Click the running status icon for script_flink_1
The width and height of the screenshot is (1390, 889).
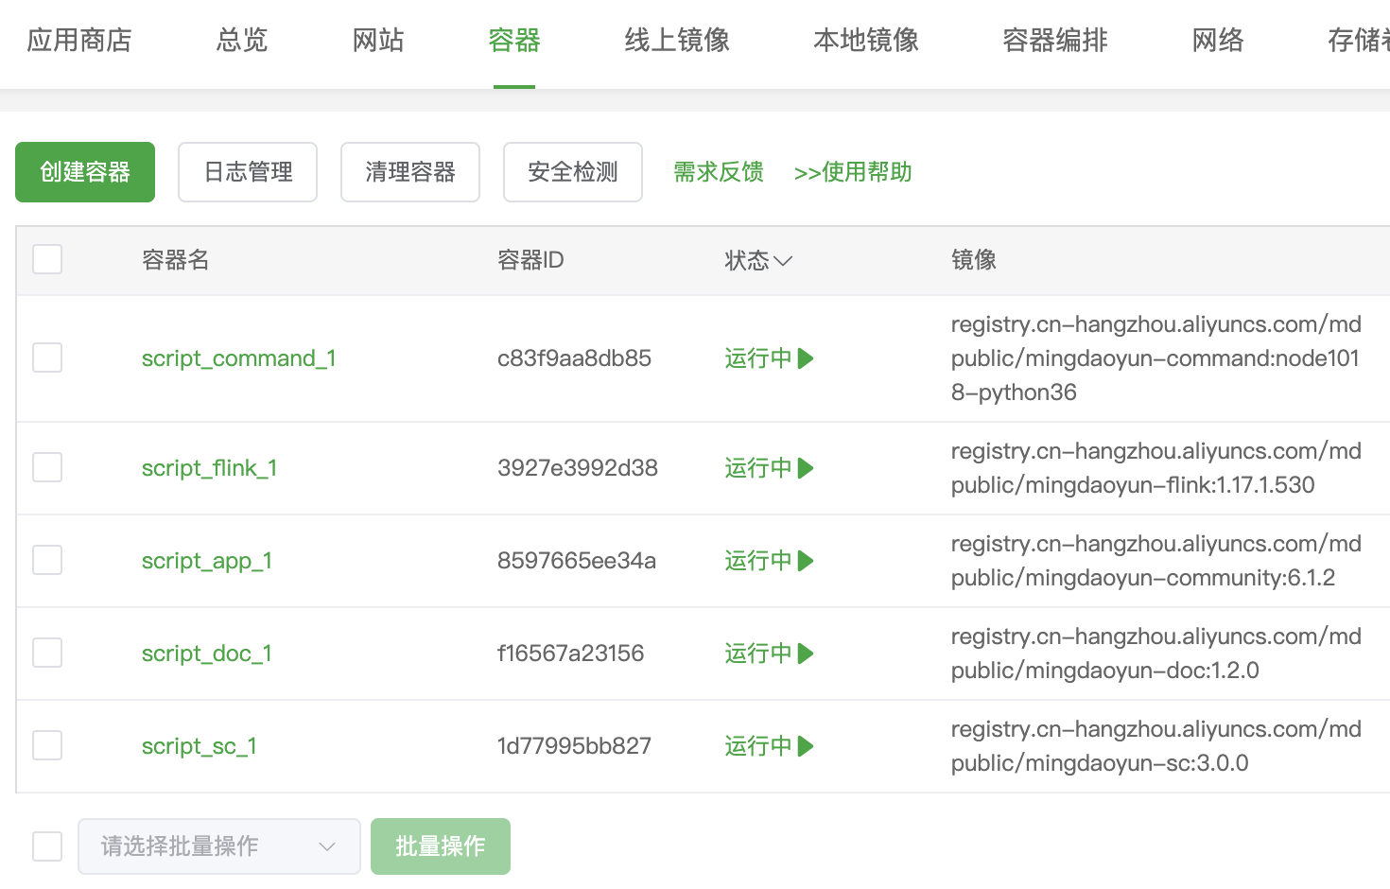(x=806, y=468)
